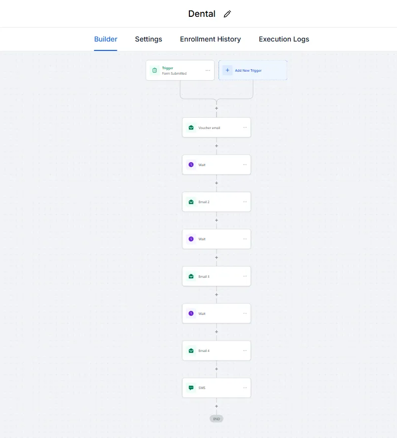Click the pencil icon to rename Dental
Viewport: 397px width, 438px height.
coord(227,14)
